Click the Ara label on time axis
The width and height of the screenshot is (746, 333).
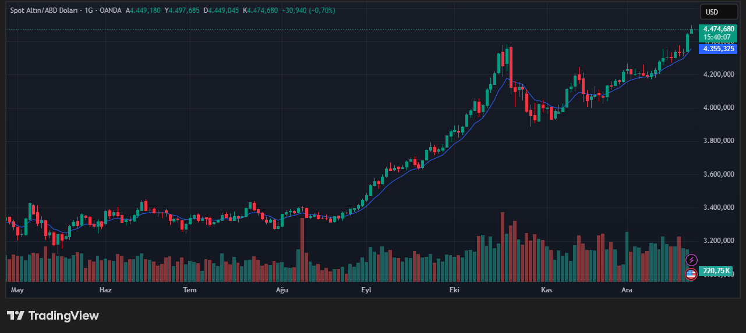627,289
